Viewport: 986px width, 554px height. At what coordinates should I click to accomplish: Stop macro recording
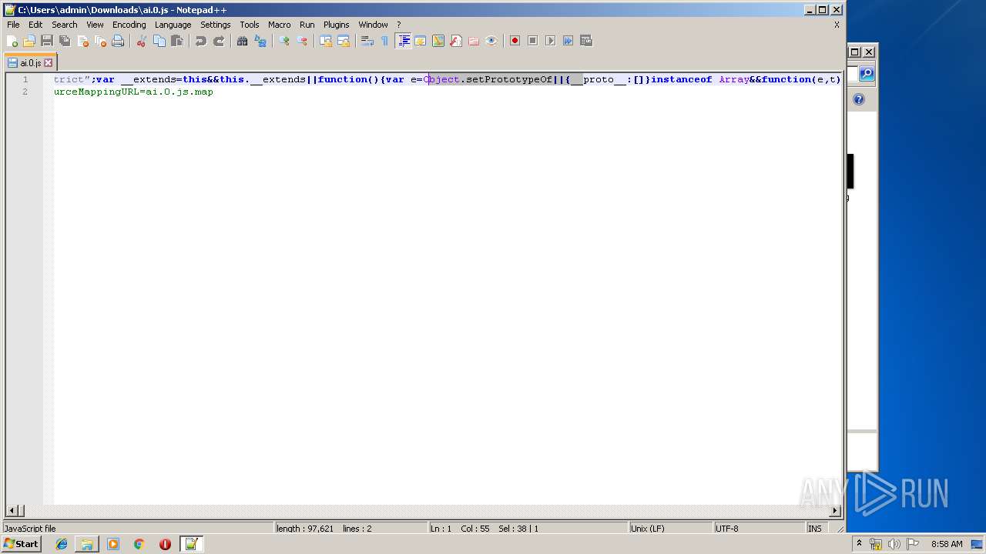(x=532, y=41)
